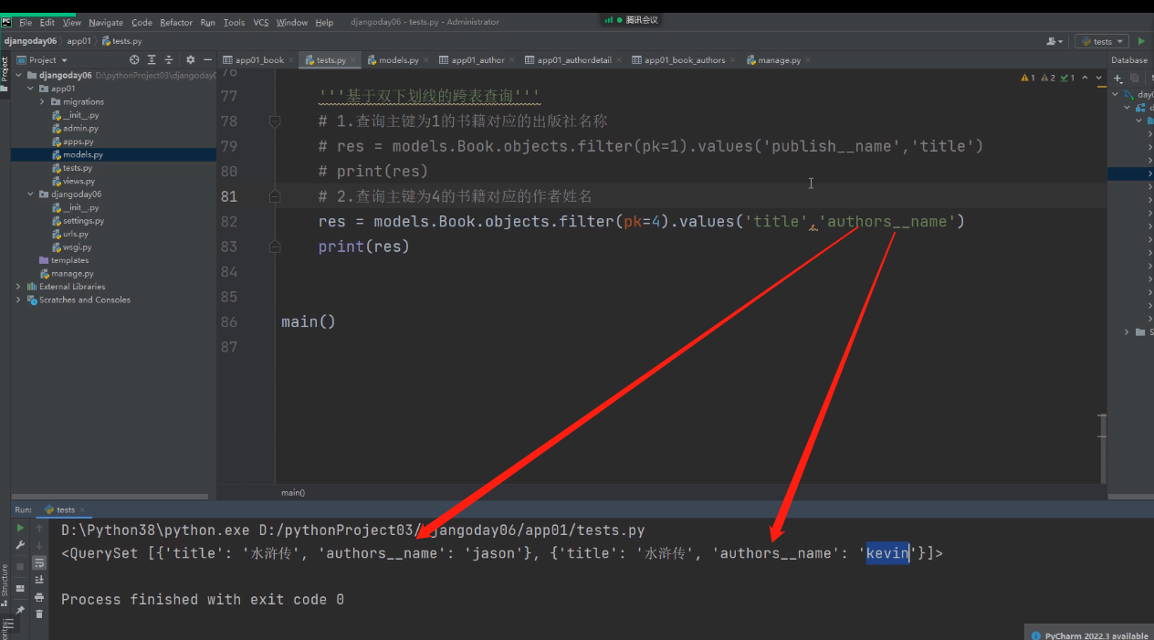
Task: Click the editor vertical scrollbar
Action: (1103, 448)
